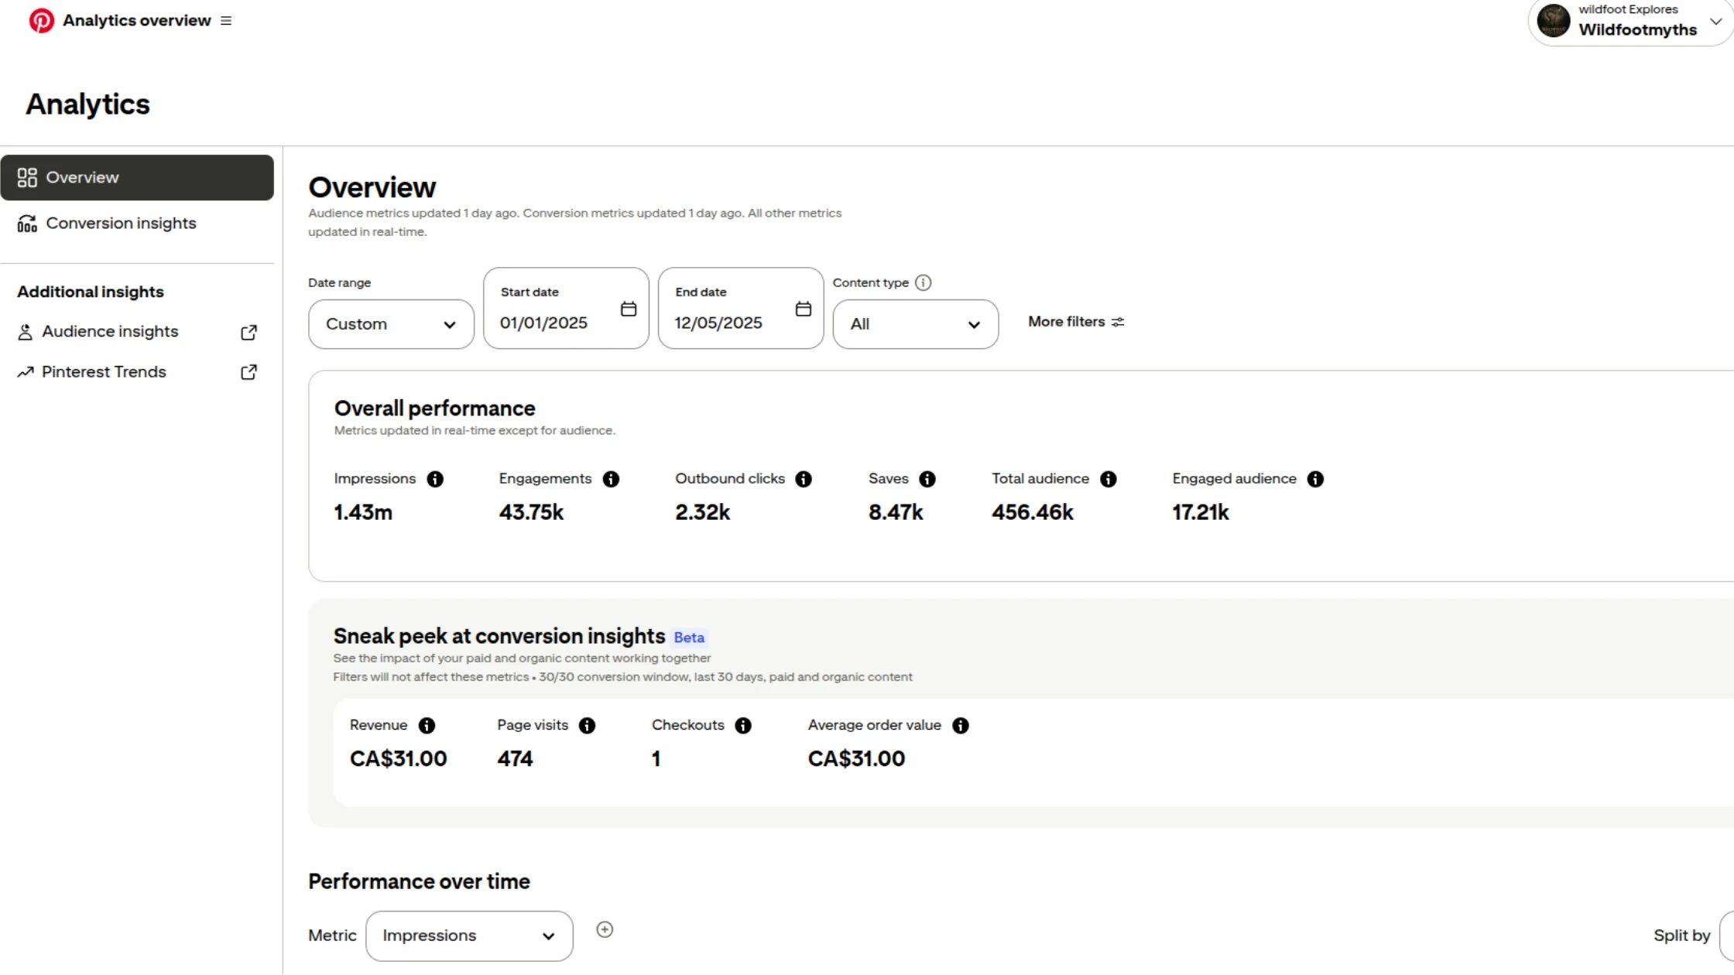Select Overview in the sidebar
The height and width of the screenshot is (975, 1734).
(137, 177)
